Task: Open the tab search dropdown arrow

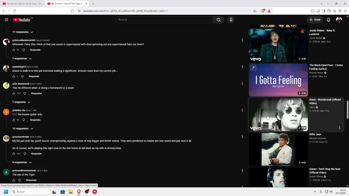Action: (321, 4)
